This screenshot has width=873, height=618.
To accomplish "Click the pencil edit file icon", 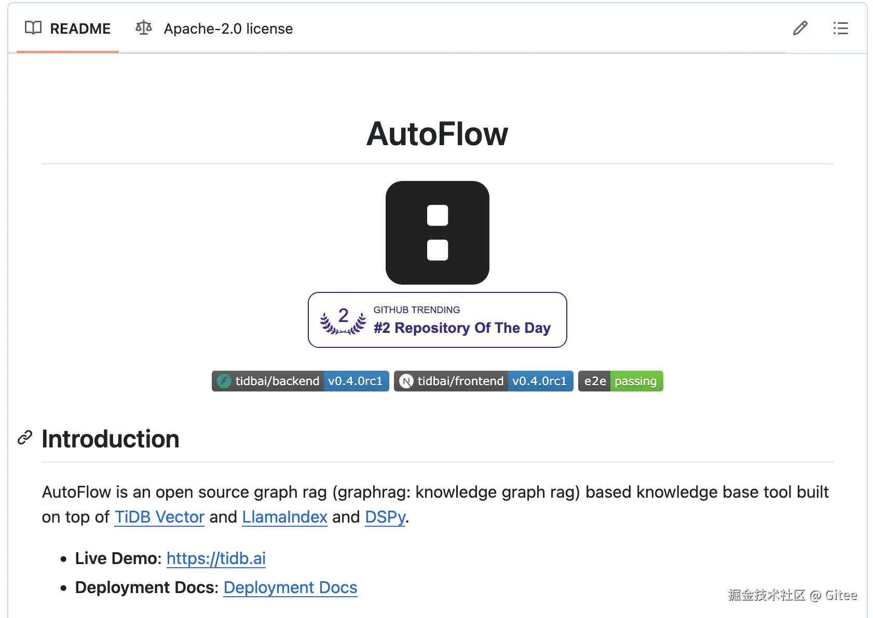I will click(800, 28).
